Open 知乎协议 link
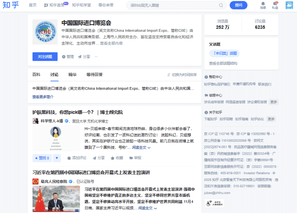 point(257,119)
